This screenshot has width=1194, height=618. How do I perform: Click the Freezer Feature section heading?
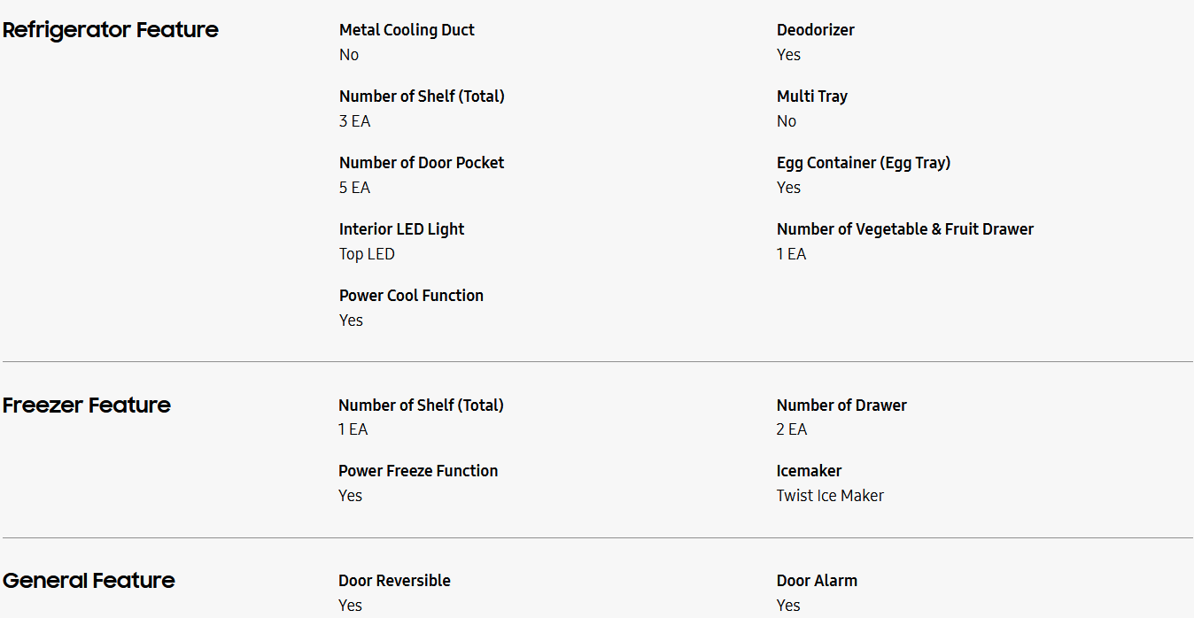tap(86, 406)
